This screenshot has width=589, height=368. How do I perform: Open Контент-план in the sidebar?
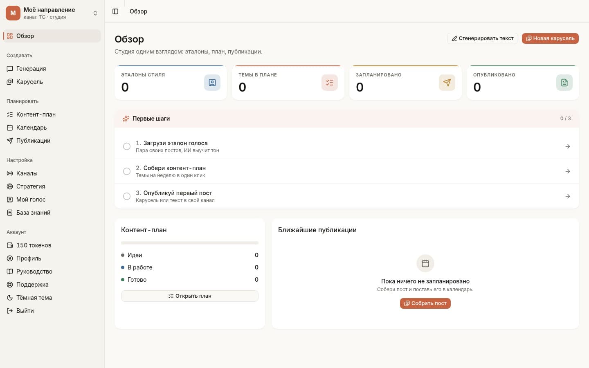pos(52,114)
